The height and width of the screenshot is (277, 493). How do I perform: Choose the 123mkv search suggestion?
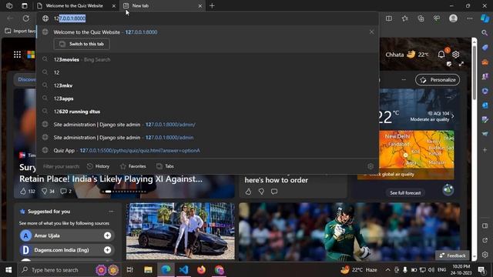[207, 85]
